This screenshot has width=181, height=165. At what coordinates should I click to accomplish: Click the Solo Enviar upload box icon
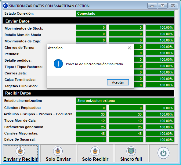(x=58, y=151)
